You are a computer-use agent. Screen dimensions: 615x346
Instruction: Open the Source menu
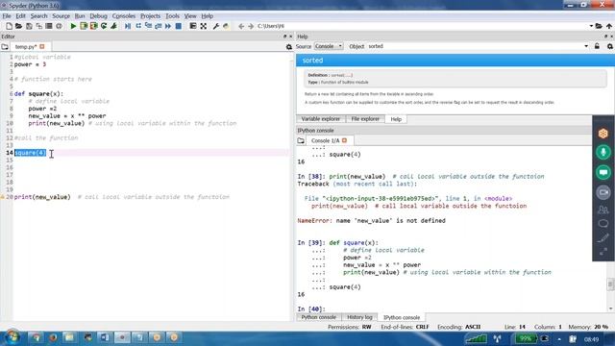click(61, 16)
